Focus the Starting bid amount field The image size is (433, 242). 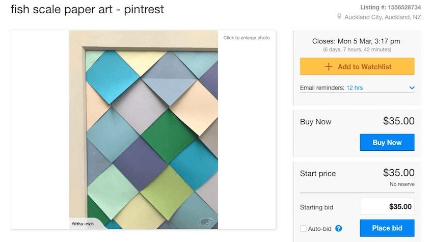tap(387, 206)
